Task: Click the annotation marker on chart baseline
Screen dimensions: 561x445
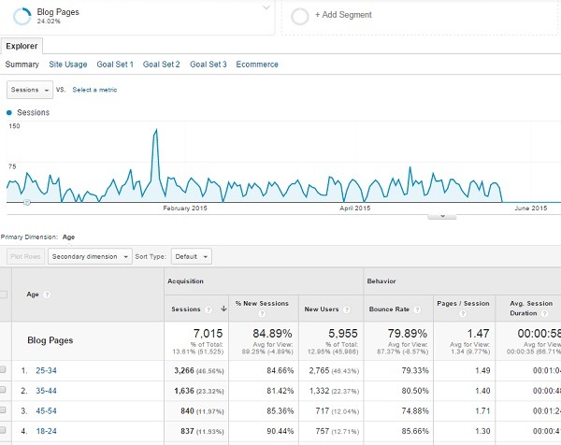Action: coord(27,203)
